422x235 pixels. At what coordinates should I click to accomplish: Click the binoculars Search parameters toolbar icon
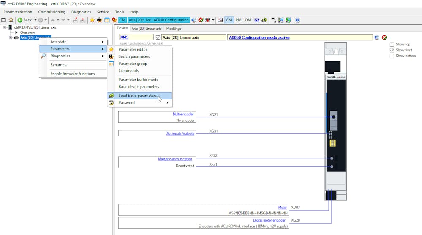coord(99,20)
